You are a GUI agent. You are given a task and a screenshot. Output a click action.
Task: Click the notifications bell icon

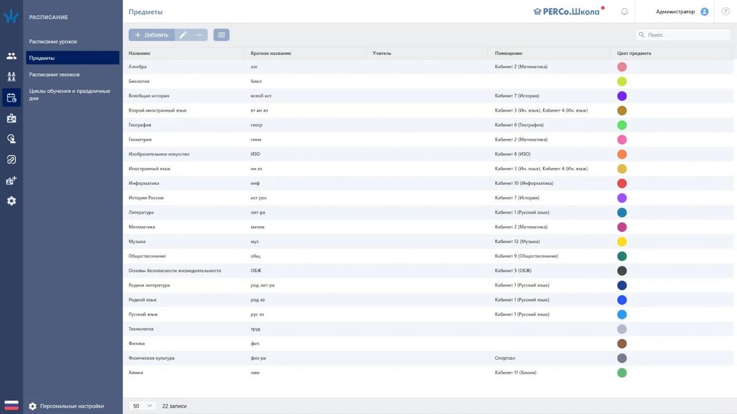[624, 12]
